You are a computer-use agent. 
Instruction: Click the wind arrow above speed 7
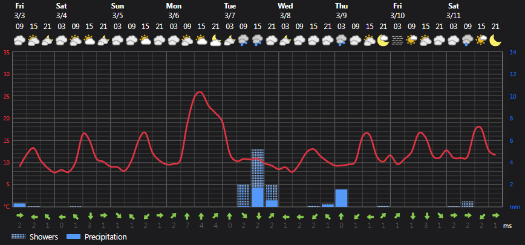[x=187, y=216]
